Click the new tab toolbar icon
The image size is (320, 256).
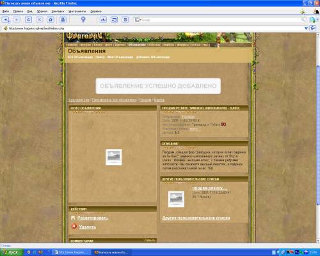(115, 20)
